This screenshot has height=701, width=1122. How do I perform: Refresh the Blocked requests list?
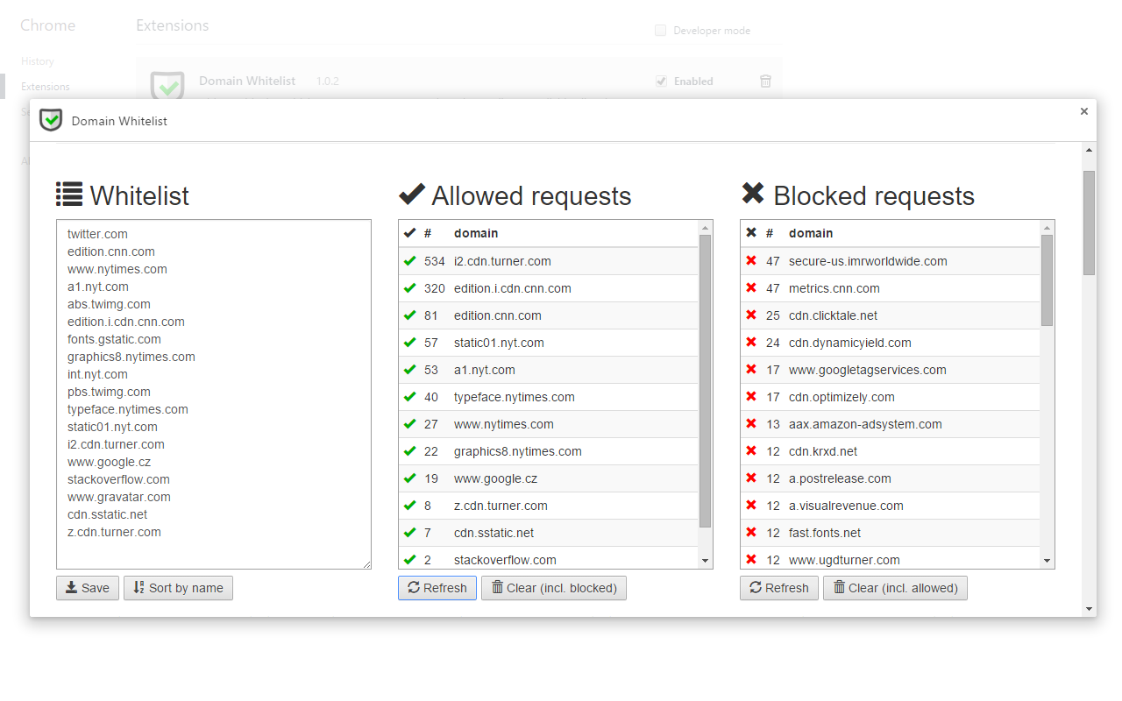(778, 587)
